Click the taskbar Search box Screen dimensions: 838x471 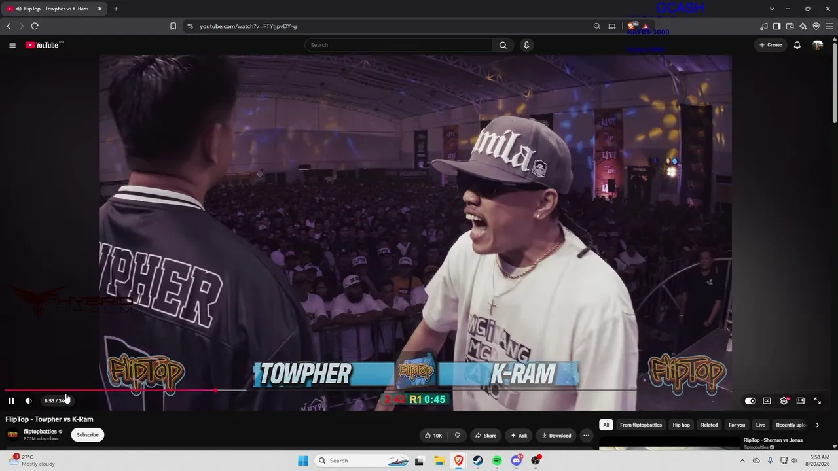pos(363,461)
